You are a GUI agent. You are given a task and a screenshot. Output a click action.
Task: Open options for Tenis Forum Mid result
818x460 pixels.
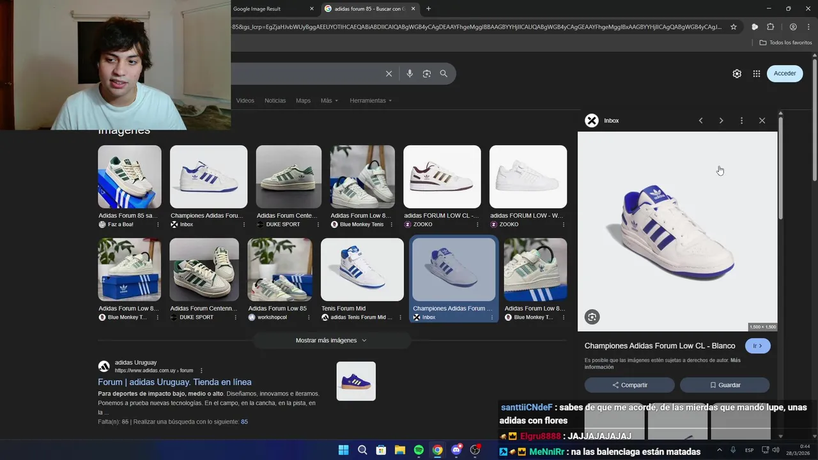[x=400, y=318]
